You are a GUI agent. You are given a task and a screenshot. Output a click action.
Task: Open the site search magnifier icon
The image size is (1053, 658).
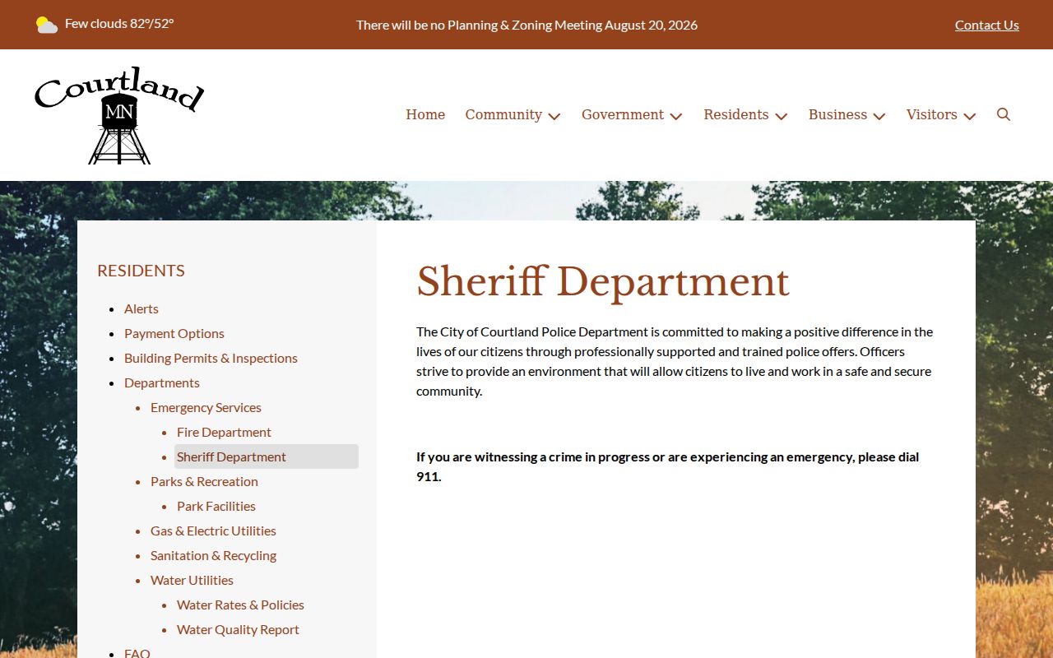(x=1004, y=114)
